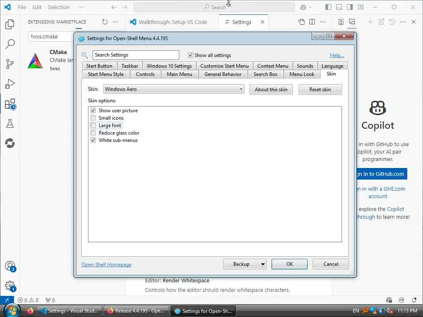Screen dimensions: 423x317
Task: Enable Reduce glass color option
Action: coord(93,132)
